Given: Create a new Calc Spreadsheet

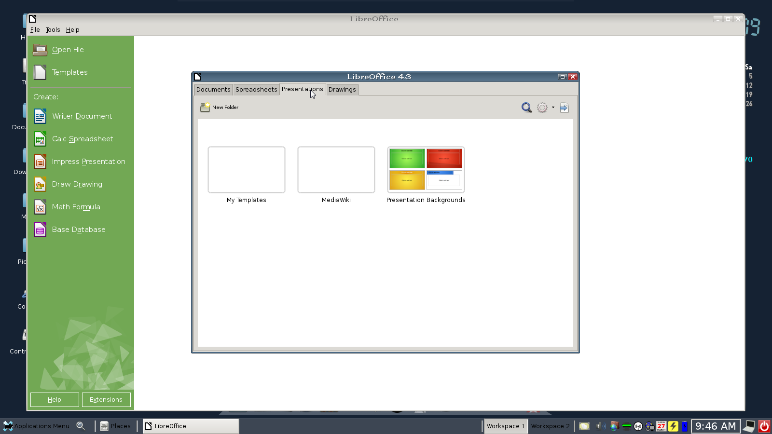Looking at the screenshot, I should click(x=73, y=139).
